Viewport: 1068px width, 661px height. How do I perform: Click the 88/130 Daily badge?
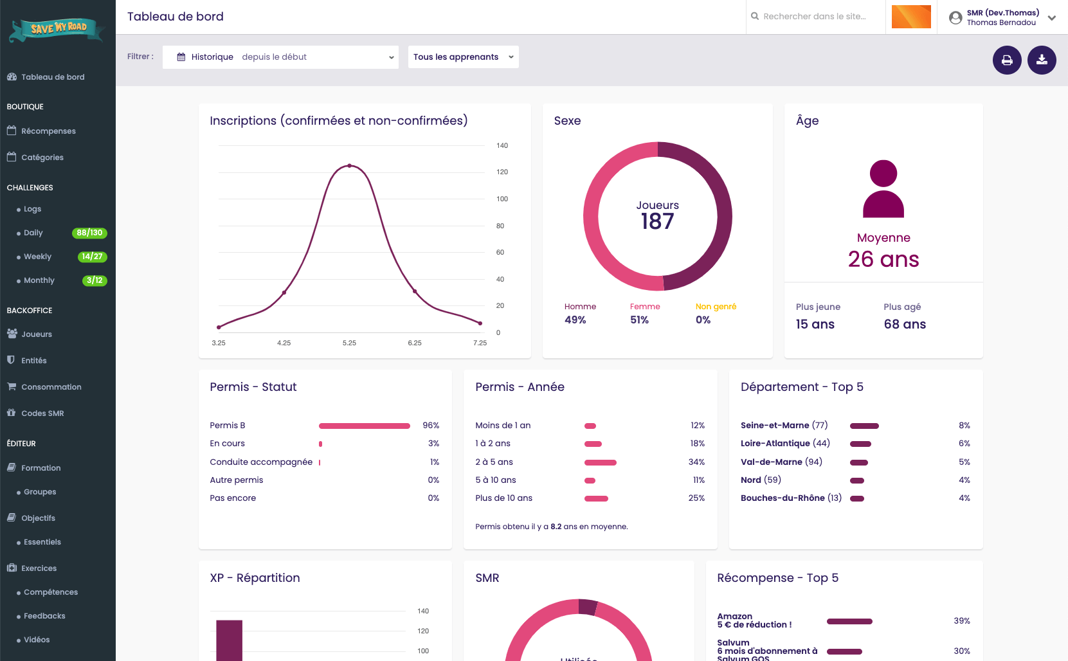[x=89, y=233]
